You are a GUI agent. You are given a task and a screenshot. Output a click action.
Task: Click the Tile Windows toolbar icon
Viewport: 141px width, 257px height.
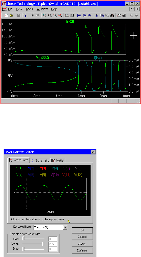[79, 15]
